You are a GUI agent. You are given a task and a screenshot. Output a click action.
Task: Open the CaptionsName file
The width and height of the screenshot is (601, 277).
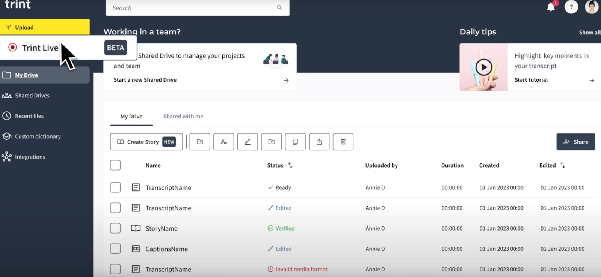(167, 249)
